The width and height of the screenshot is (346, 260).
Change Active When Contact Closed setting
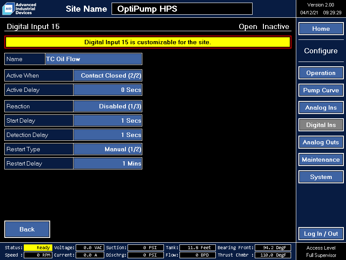click(108, 75)
